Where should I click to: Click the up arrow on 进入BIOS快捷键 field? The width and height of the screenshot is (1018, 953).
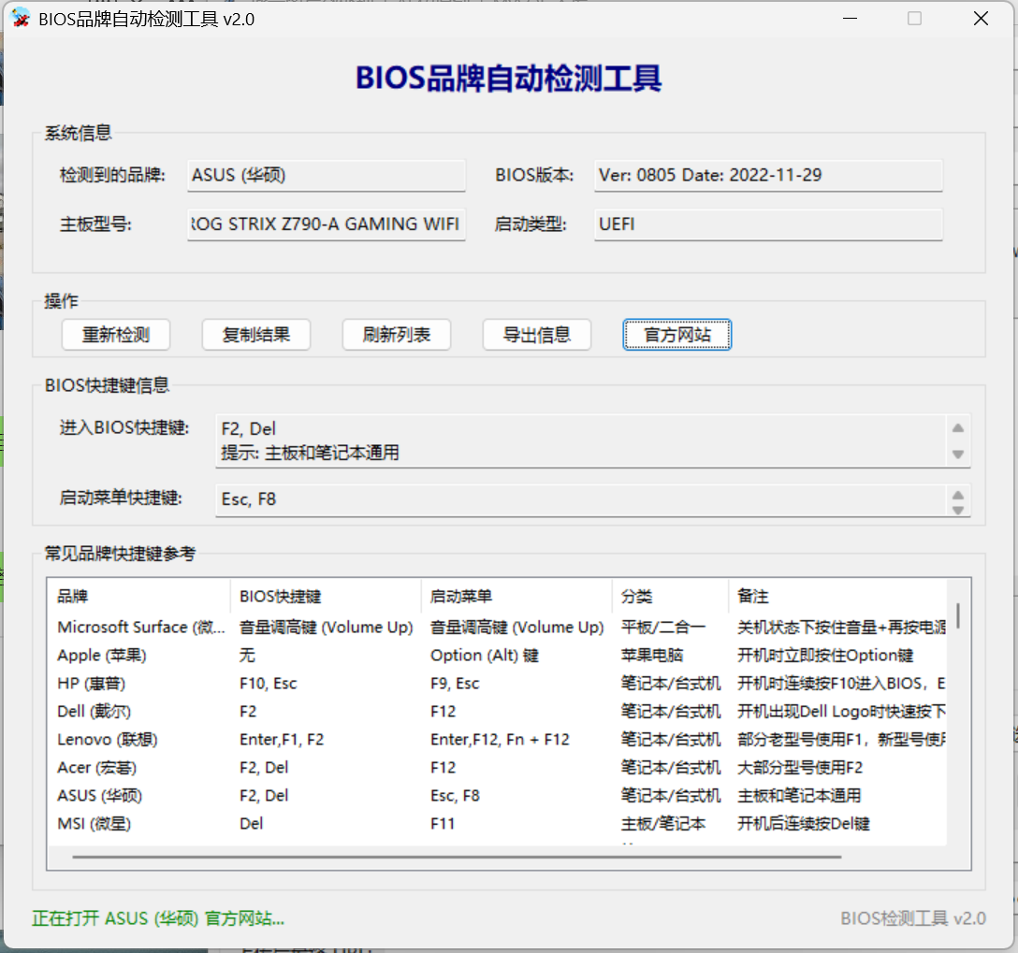coord(958,426)
